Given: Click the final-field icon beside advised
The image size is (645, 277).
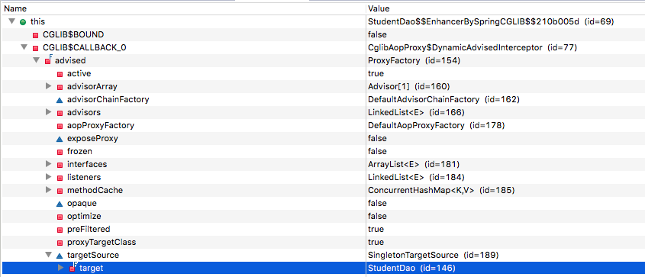Looking at the screenshot, I should click(x=48, y=60).
